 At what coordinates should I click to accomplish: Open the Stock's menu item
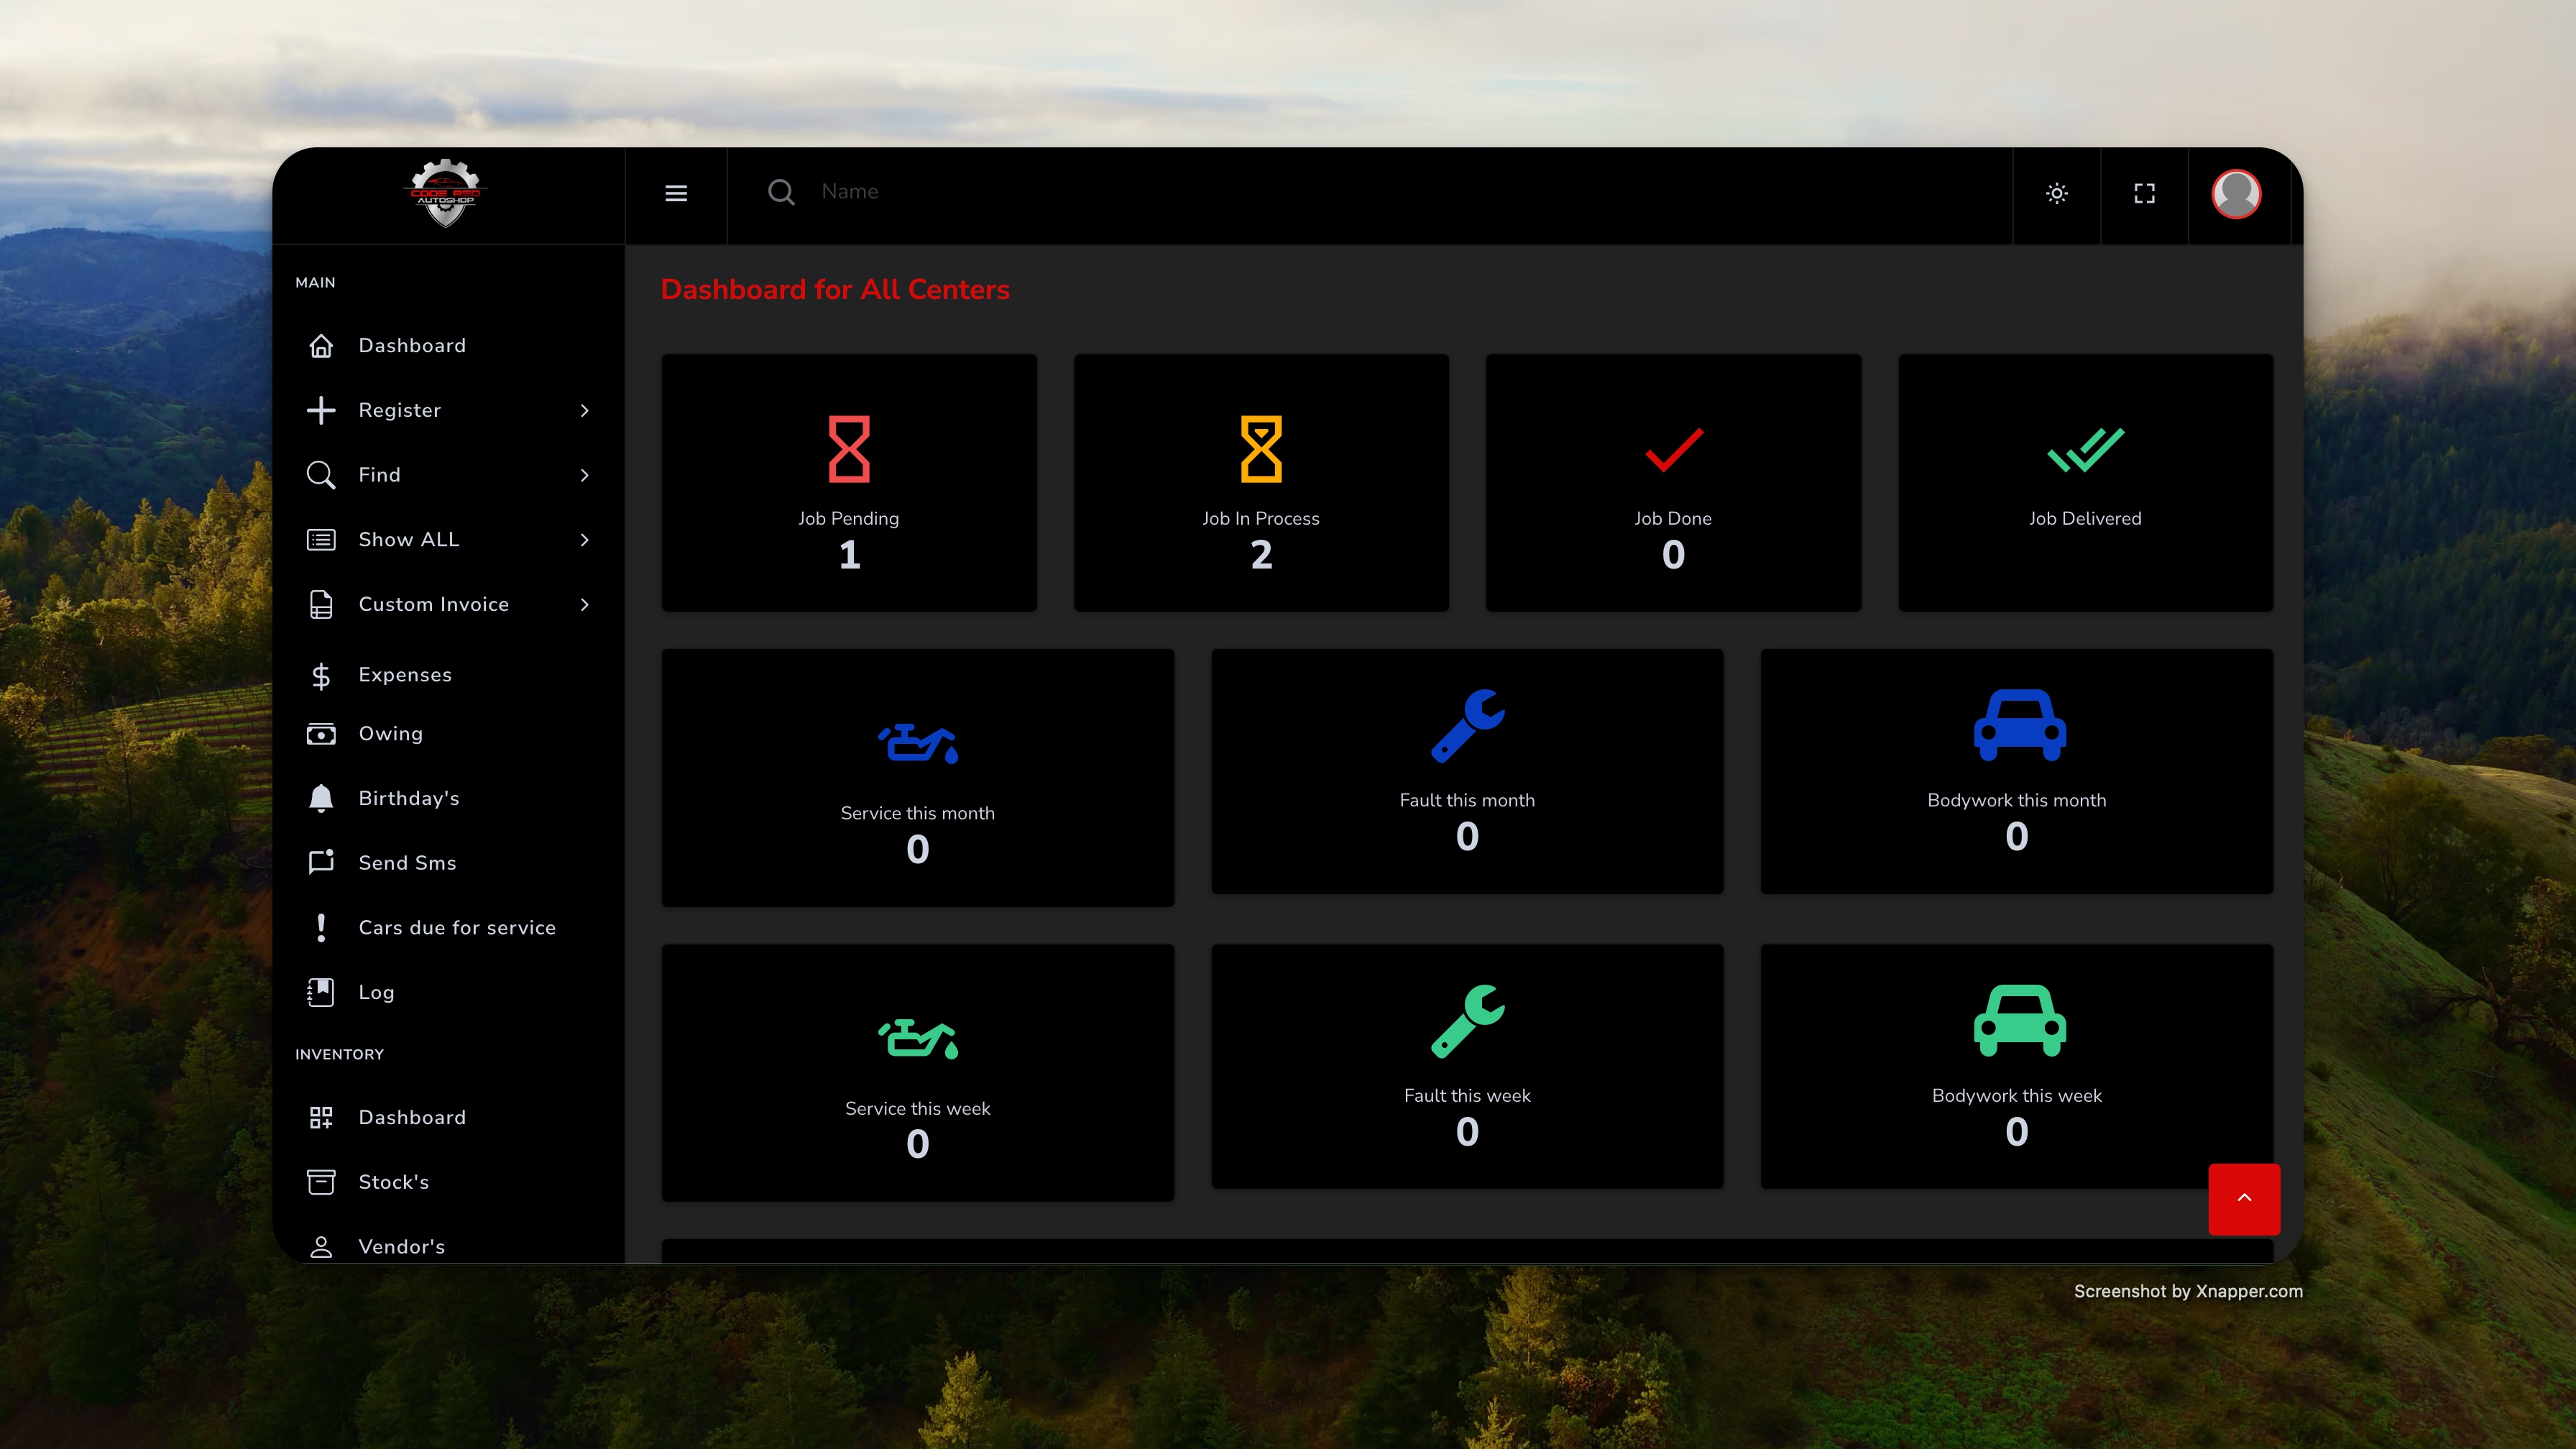pyautogui.click(x=393, y=1182)
